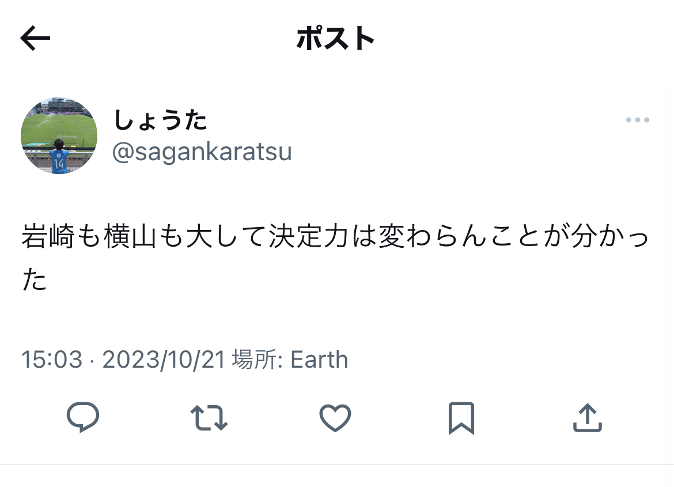674x487 pixels.
Task: Tap the display name しょうた
Action: coord(160,120)
